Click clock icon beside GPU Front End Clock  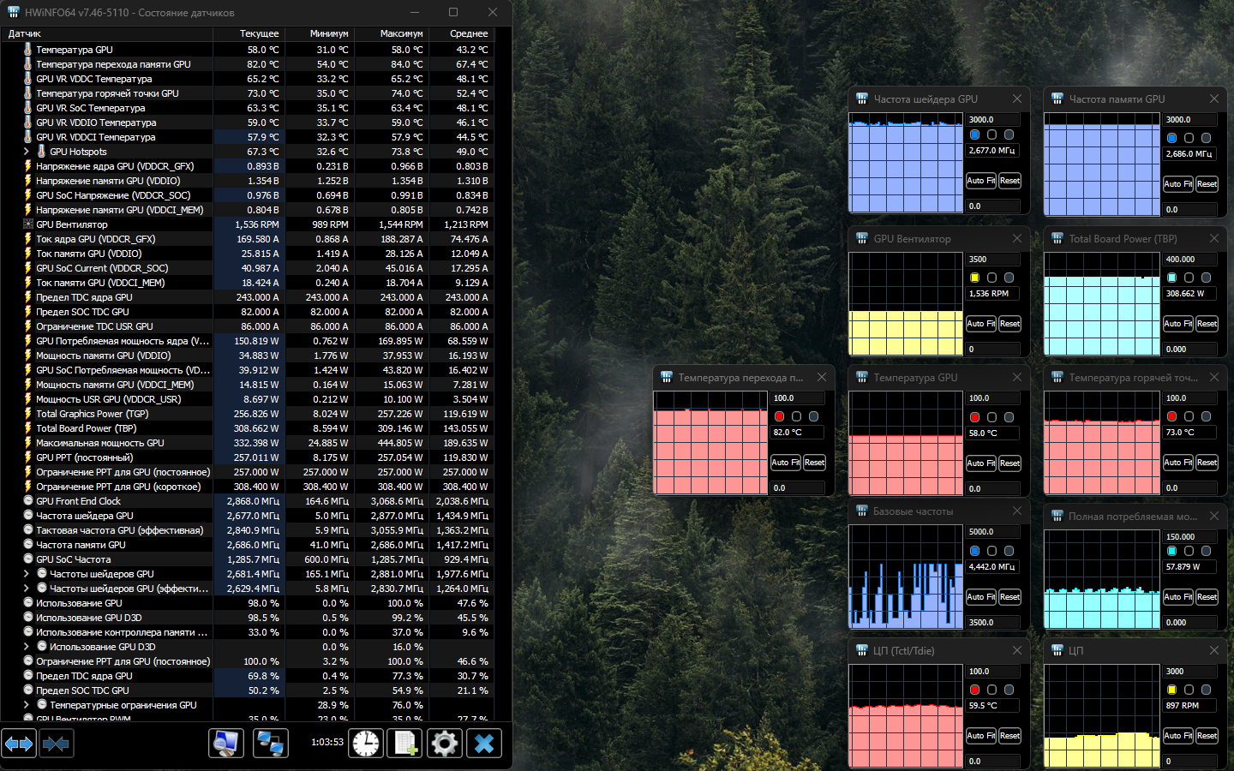tap(28, 501)
